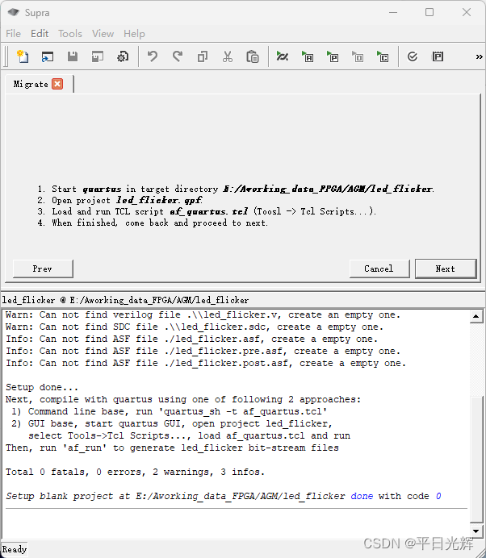
Task: Click the Save floppy disk icon
Action: 73,56
